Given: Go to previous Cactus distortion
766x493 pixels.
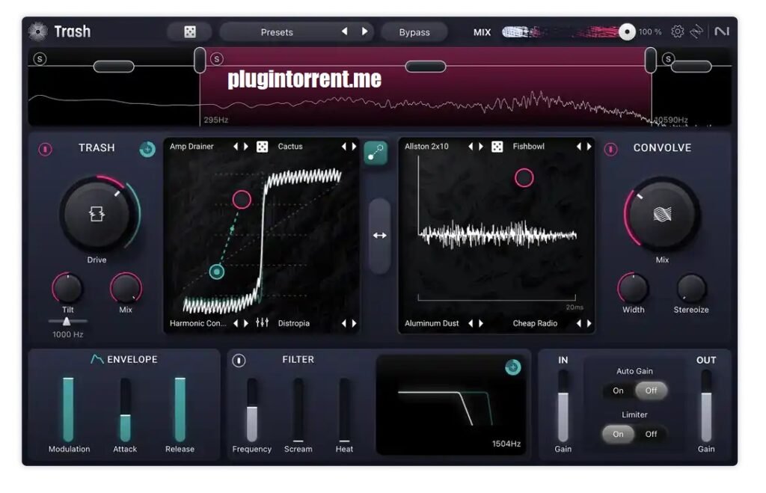Looking at the screenshot, I should click(x=343, y=147).
